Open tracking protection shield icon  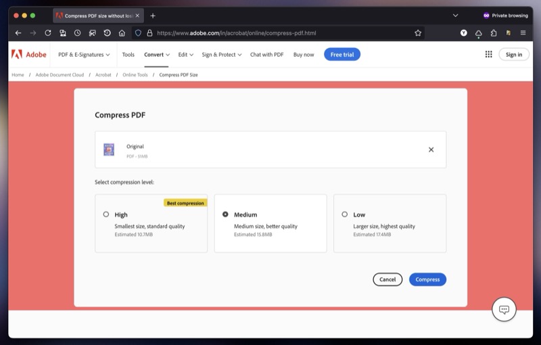(x=138, y=33)
